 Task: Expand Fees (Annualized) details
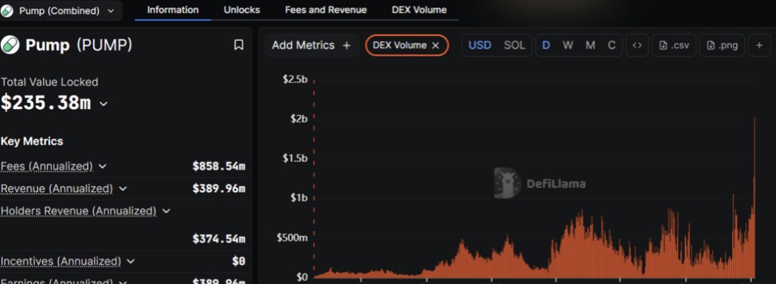pos(102,166)
